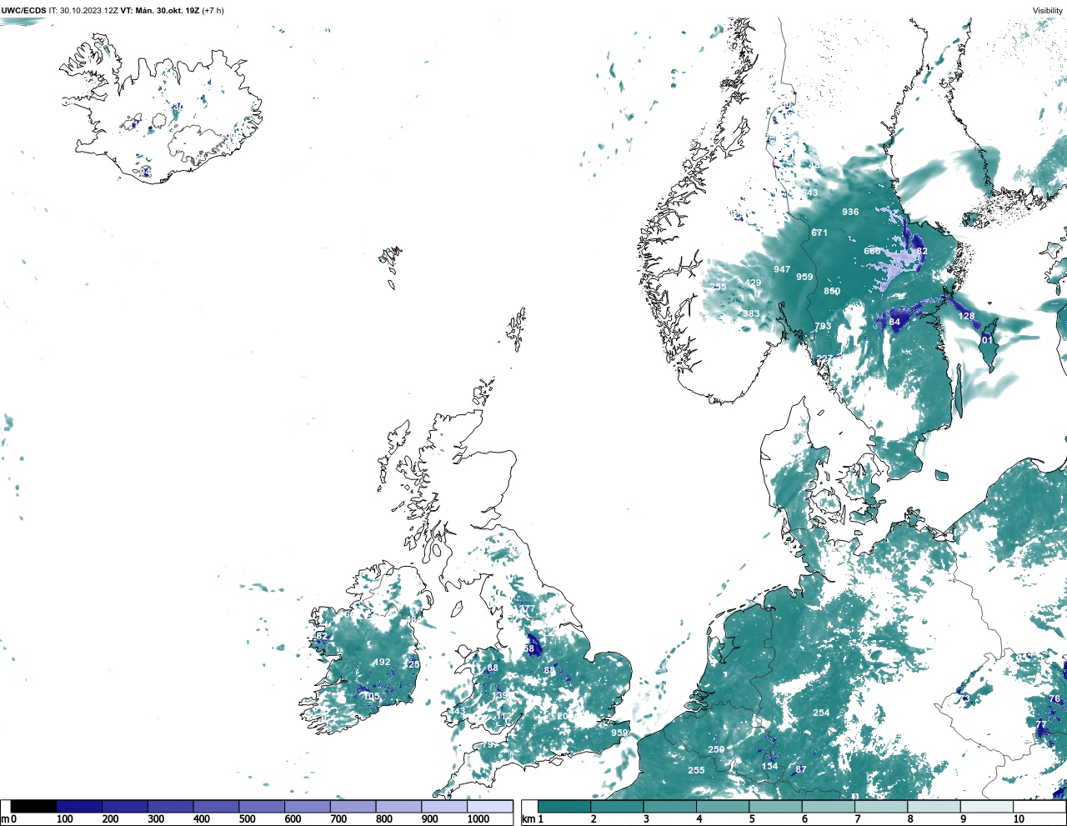Viewport: 1067px width, 826px height.
Task: Click the '87' value near Luxembourg
Action: (801, 769)
